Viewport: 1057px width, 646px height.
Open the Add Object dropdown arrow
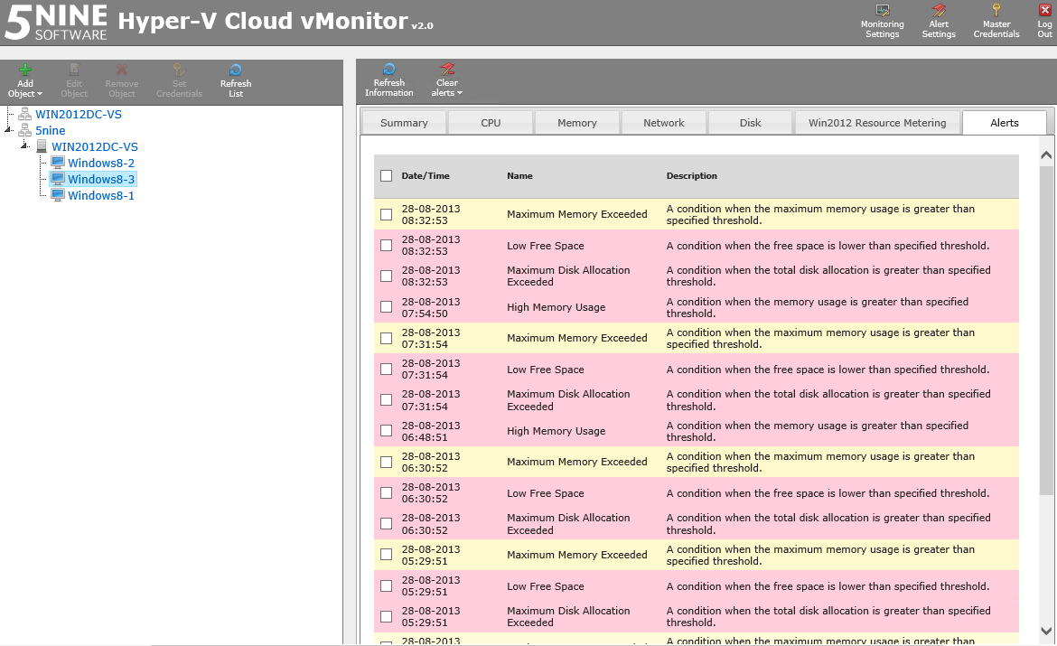click(x=39, y=94)
